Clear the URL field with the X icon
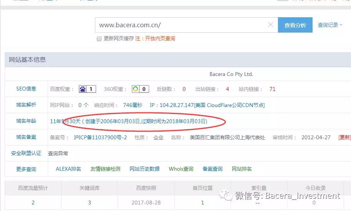 [x=271, y=25]
